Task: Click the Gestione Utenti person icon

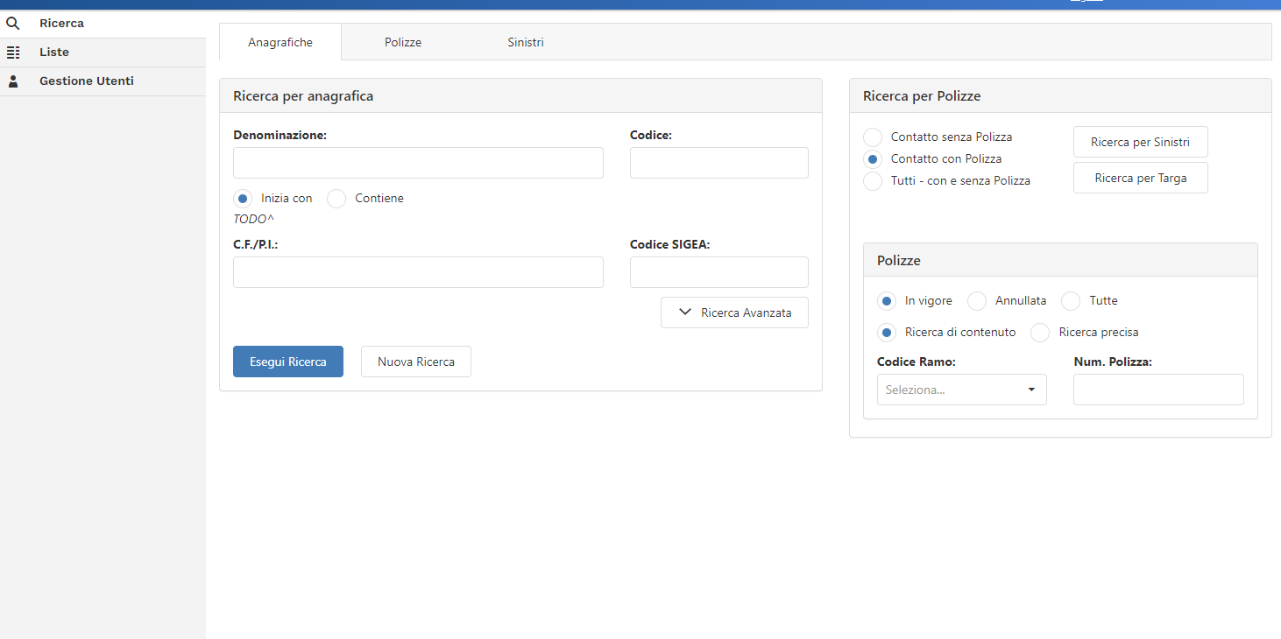Action: (x=13, y=81)
